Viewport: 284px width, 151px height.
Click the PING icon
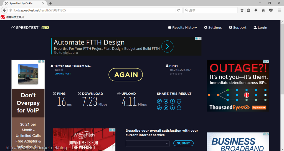coord(54,93)
